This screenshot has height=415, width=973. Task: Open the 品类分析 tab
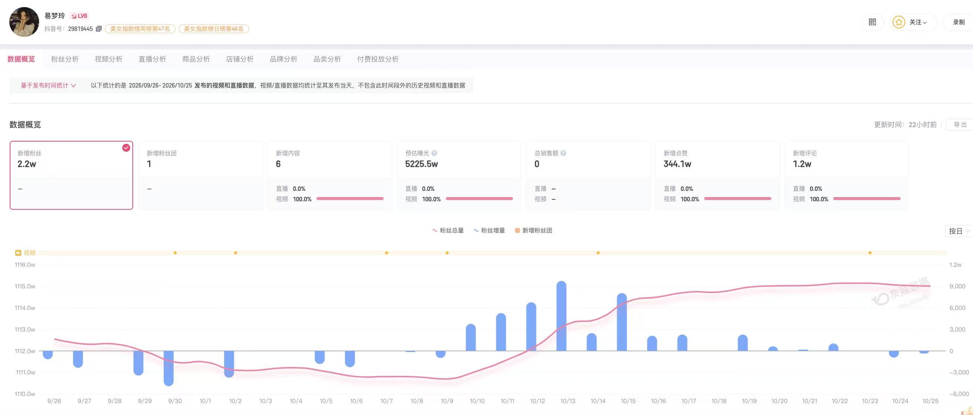[x=327, y=59]
